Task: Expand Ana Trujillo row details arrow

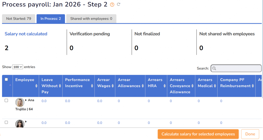Action: tap(26, 100)
